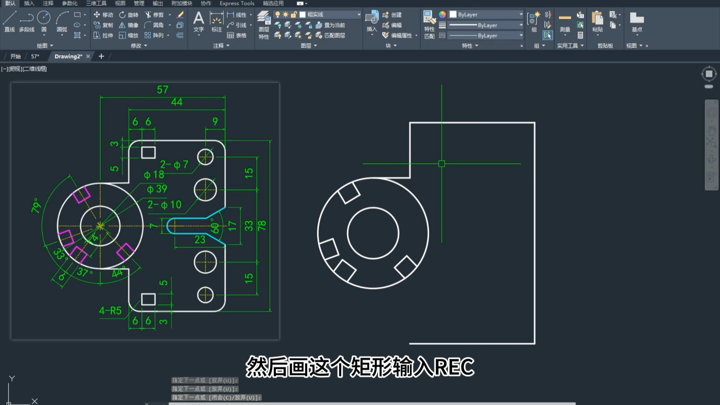
Task: Select the Line (直线) tool
Action: (10, 22)
